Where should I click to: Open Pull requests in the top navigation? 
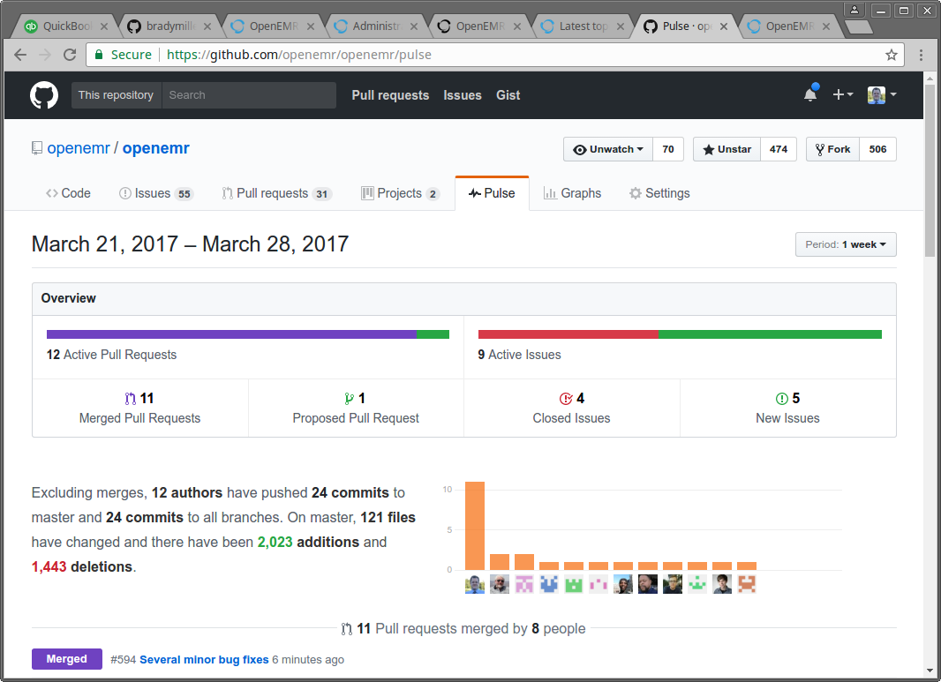[390, 95]
